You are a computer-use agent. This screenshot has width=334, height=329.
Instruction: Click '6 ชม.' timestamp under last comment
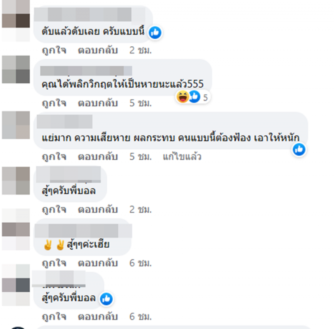pyautogui.click(x=140, y=316)
